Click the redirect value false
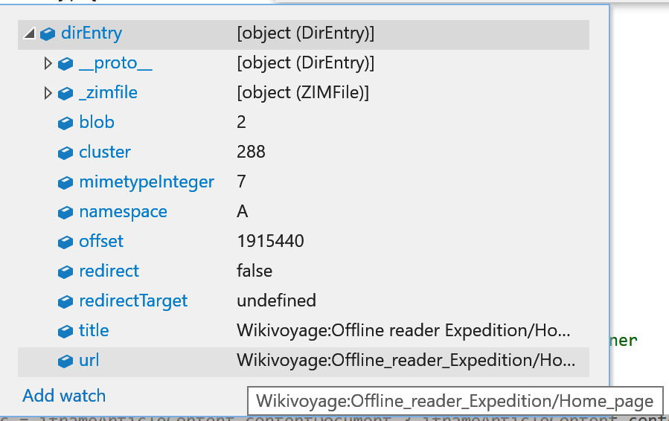Viewport: 669px width, 421px height. coord(255,271)
